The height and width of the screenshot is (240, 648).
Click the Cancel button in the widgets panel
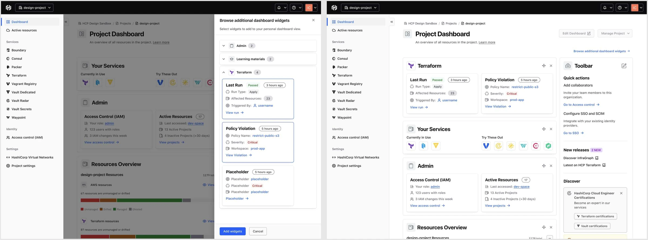coord(258,231)
